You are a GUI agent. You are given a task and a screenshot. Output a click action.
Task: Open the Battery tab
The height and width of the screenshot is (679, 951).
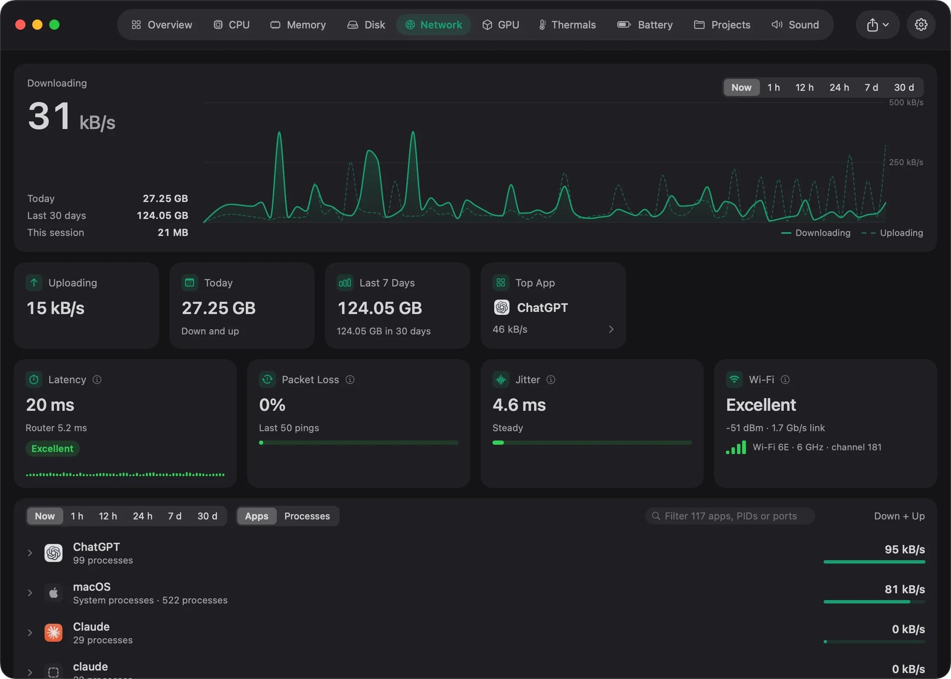click(645, 25)
